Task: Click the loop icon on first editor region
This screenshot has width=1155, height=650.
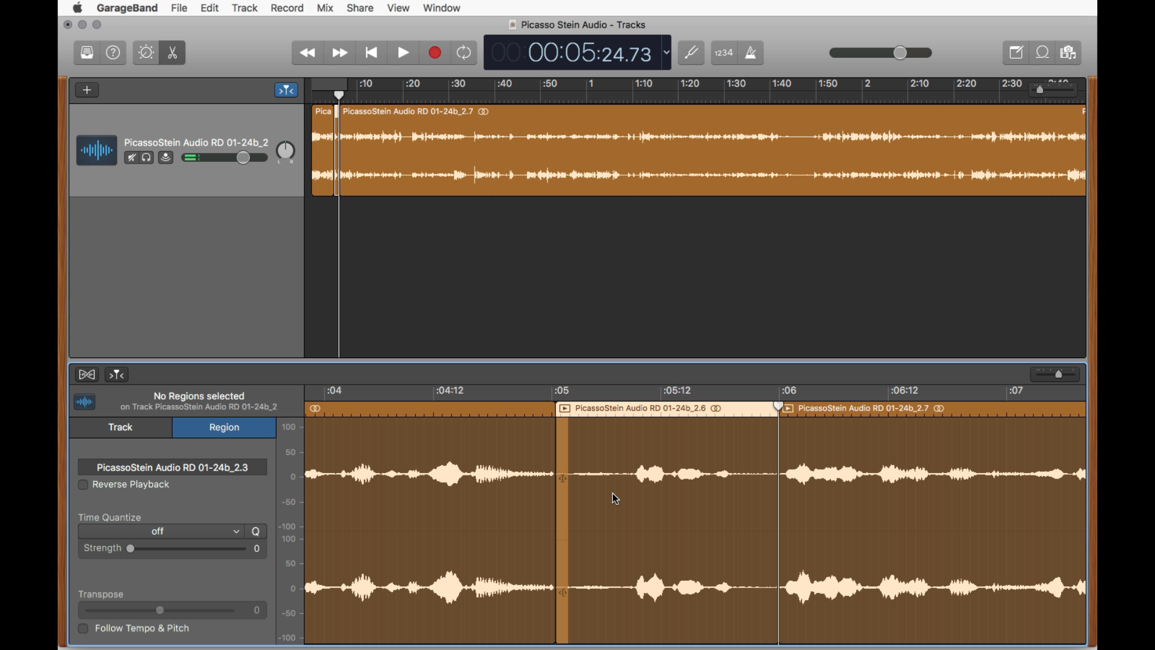Action: (315, 409)
